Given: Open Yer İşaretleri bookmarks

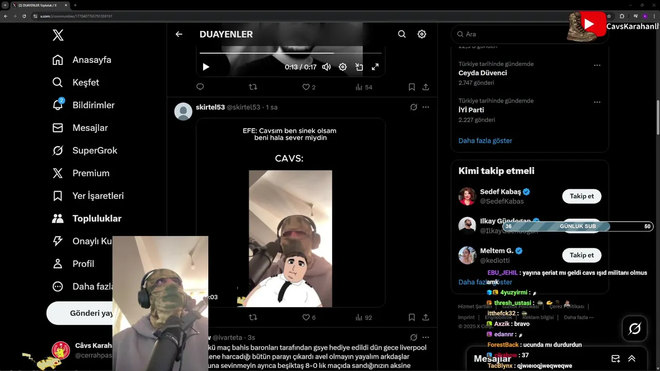Looking at the screenshot, I should [x=88, y=196].
